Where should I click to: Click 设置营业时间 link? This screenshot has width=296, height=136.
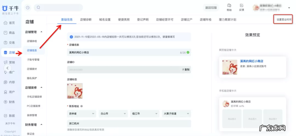[x=284, y=19]
